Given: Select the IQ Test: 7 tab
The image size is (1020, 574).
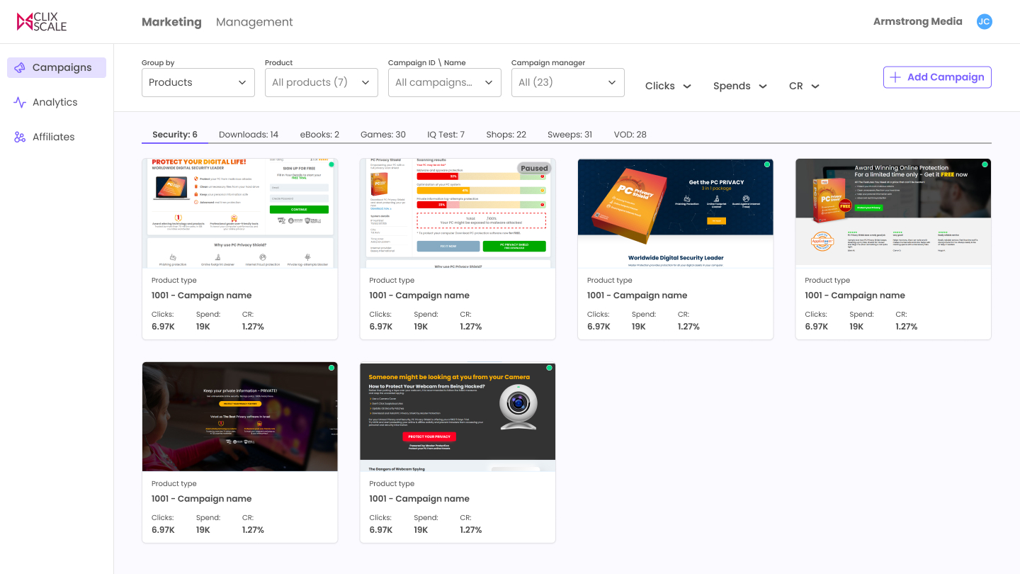Looking at the screenshot, I should coord(446,134).
